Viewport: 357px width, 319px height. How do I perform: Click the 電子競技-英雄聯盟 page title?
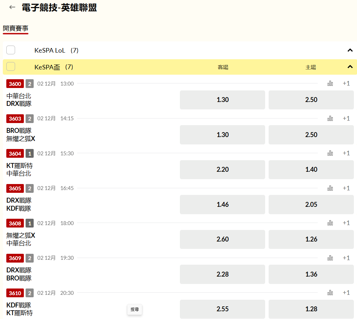(x=59, y=7)
